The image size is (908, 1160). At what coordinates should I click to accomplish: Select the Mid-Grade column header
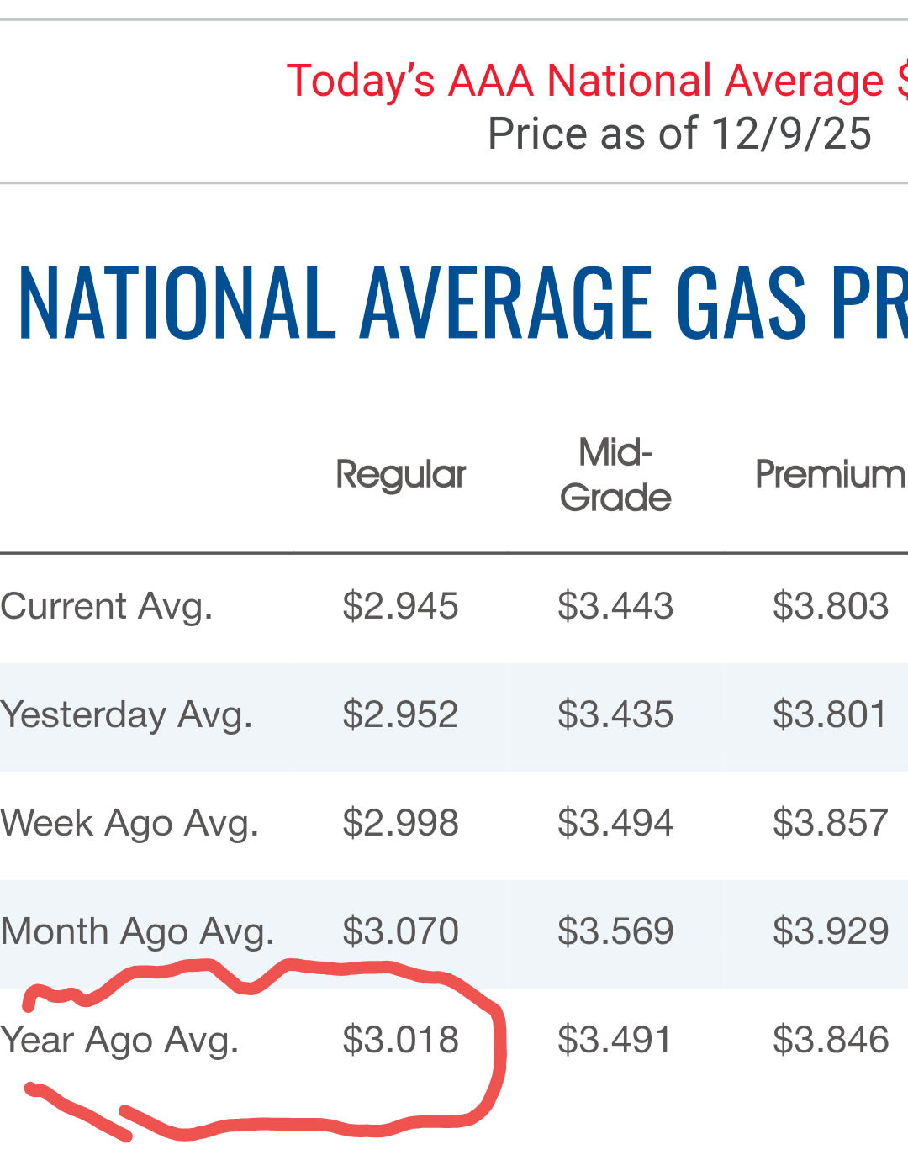(x=615, y=476)
